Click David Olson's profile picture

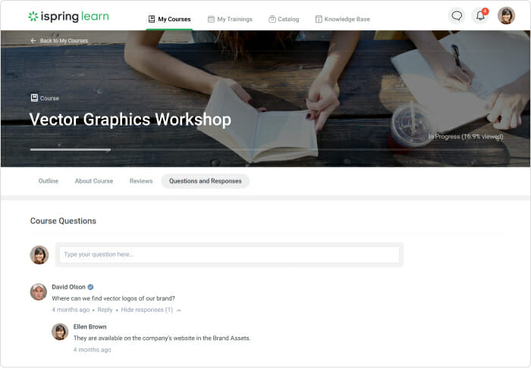pos(39,292)
